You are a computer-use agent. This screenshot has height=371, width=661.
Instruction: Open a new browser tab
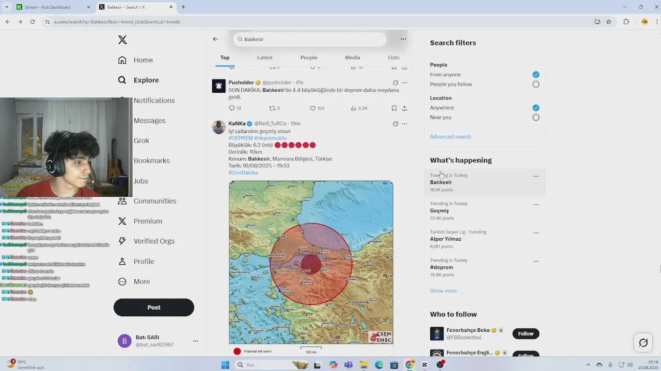(183, 7)
